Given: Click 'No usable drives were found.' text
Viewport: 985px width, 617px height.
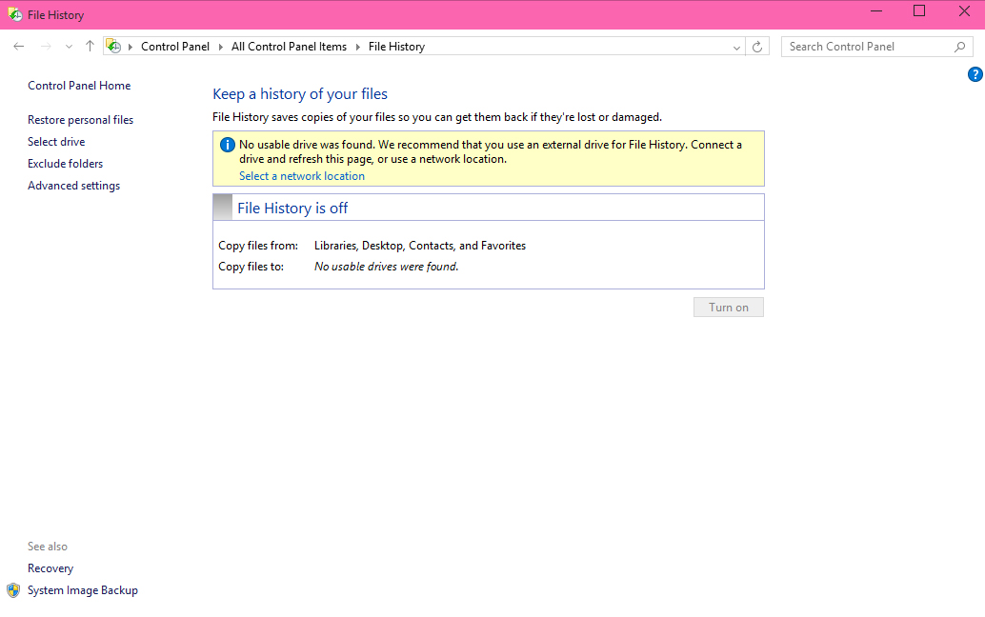Looking at the screenshot, I should (387, 267).
